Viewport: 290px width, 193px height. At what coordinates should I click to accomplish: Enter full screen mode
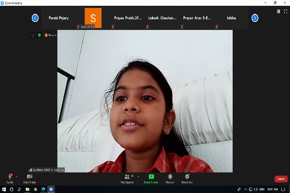click(285, 11)
